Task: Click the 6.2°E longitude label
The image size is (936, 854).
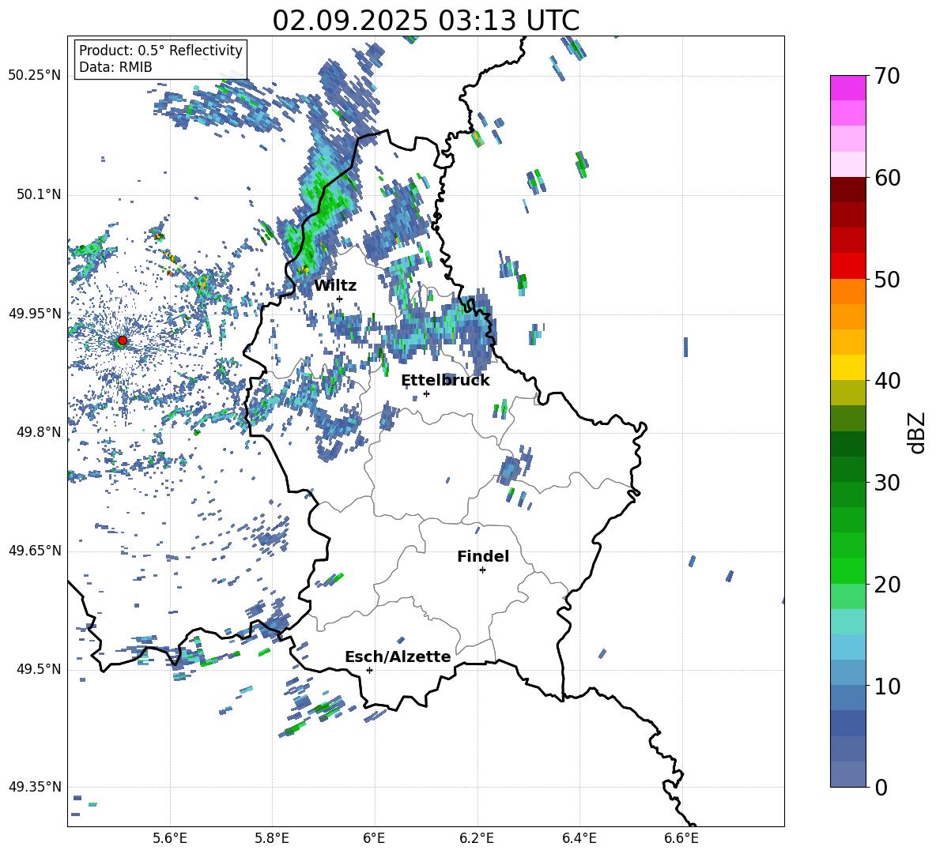Action: (x=477, y=838)
